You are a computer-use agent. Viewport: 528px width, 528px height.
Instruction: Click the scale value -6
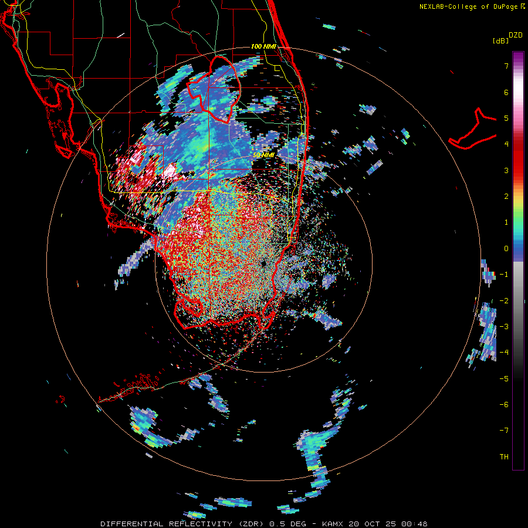click(x=504, y=405)
